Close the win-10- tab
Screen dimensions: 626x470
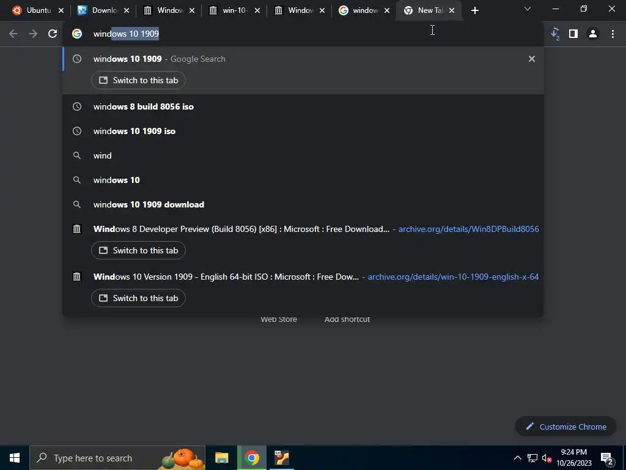pyautogui.click(x=257, y=11)
